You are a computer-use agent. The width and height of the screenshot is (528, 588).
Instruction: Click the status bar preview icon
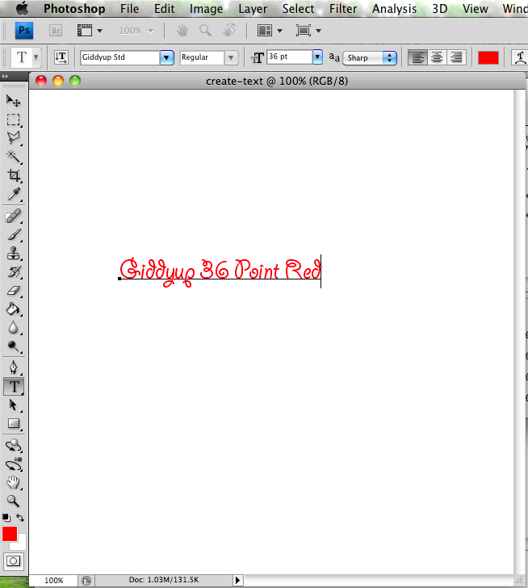(86, 581)
